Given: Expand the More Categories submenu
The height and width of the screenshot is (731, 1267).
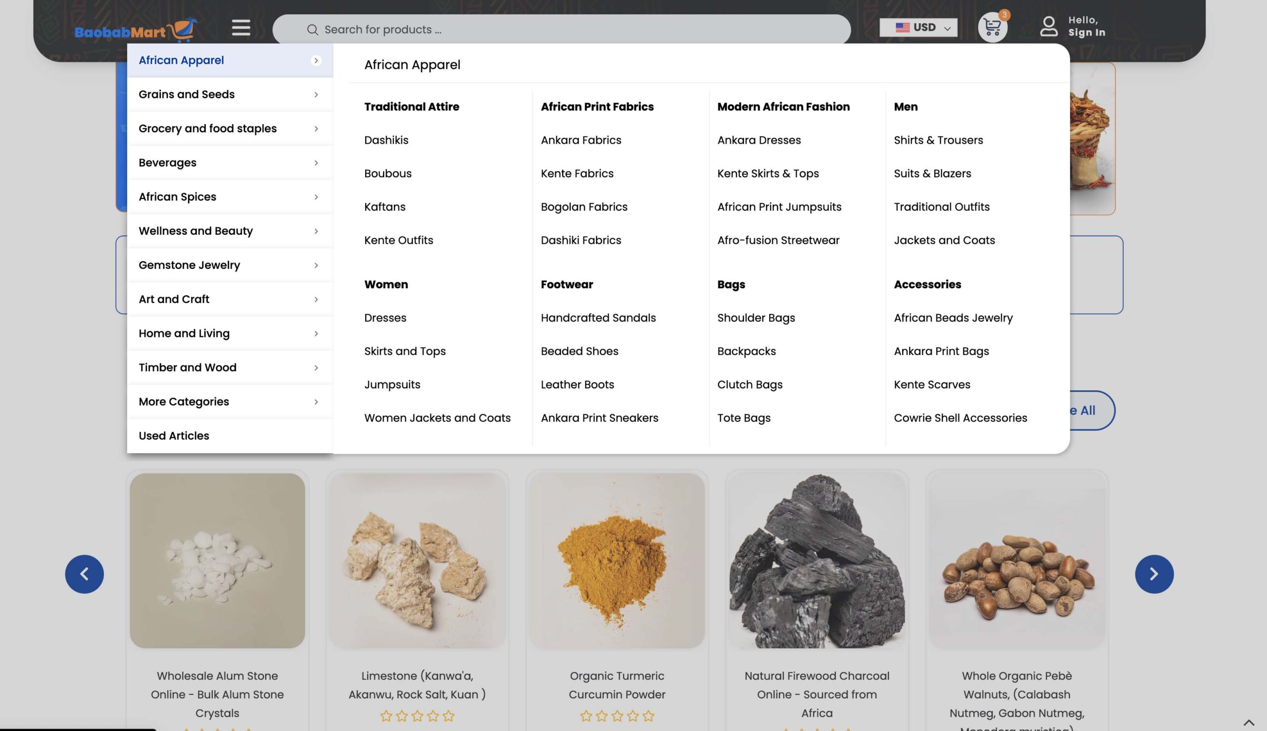Looking at the screenshot, I should pyautogui.click(x=184, y=401).
